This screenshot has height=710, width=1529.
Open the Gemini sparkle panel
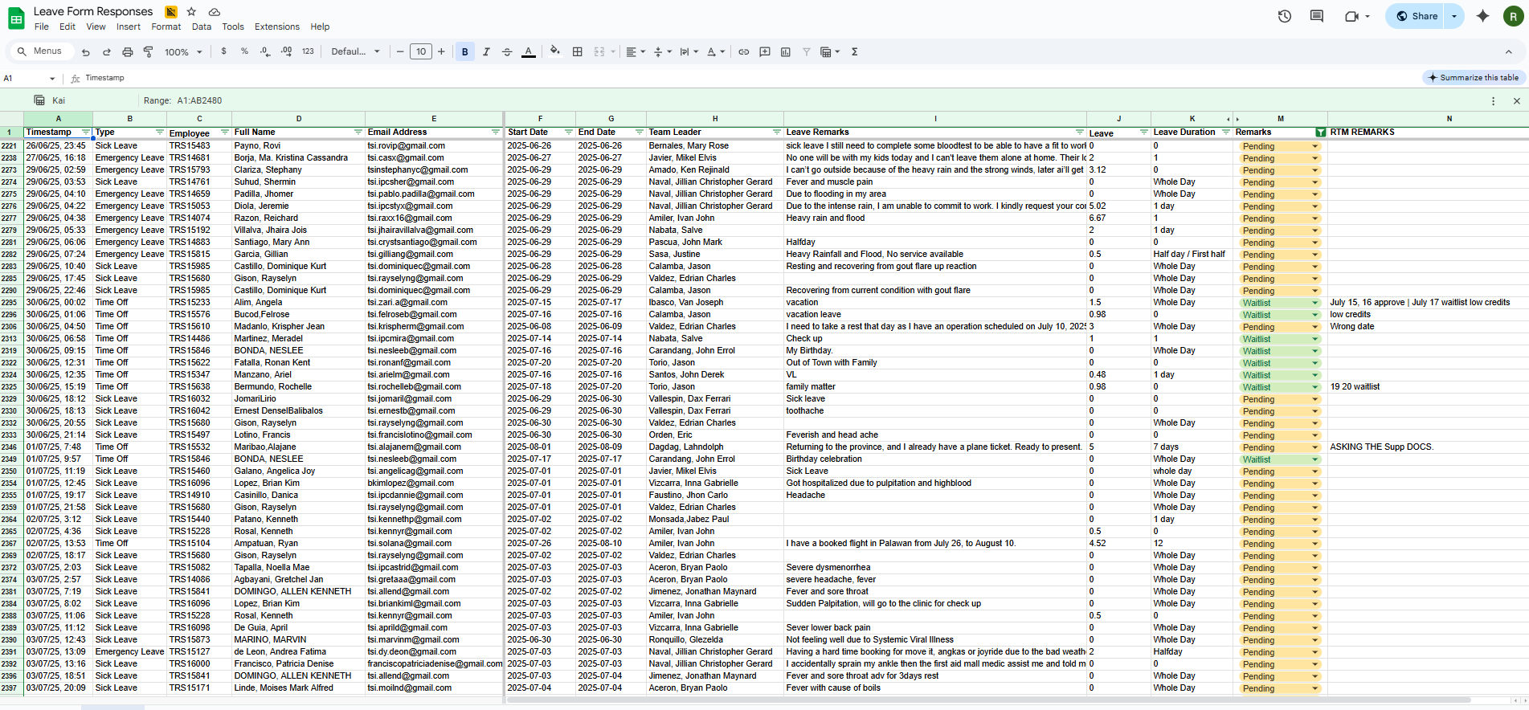click(x=1483, y=16)
